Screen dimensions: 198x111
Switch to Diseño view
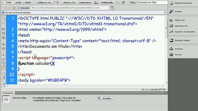pos(28,2)
